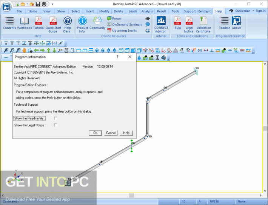This screenshot has height=205, width=268.
Task: Open the Customize dropdown arrow
Action: tap(253, 11)
